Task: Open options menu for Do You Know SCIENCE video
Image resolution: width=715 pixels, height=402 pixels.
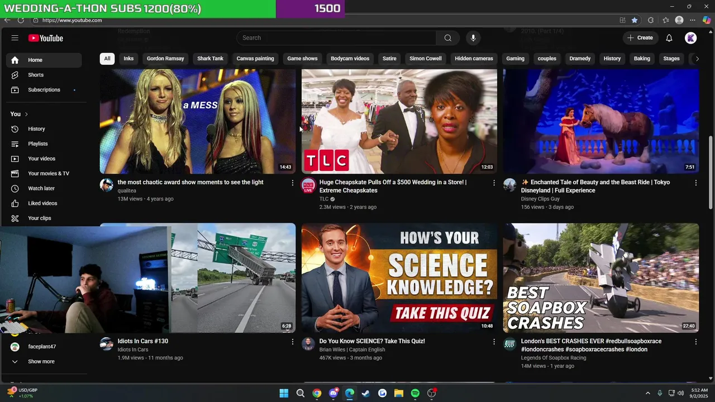Action: pyautogui.click(x=494, y=342)
